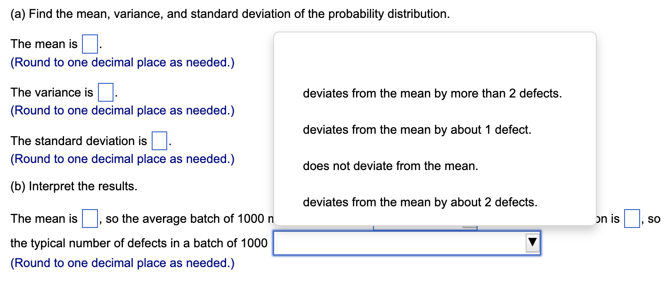Click the variance answer box

pos(106,92)
